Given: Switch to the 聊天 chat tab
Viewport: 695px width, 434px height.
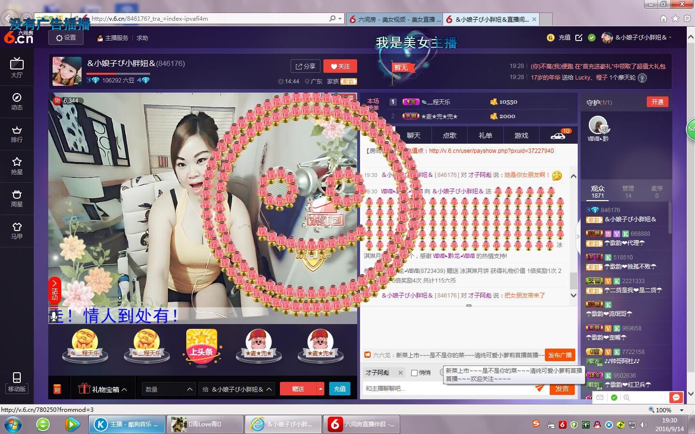Looking at the screenshot, I should (414, 136).
